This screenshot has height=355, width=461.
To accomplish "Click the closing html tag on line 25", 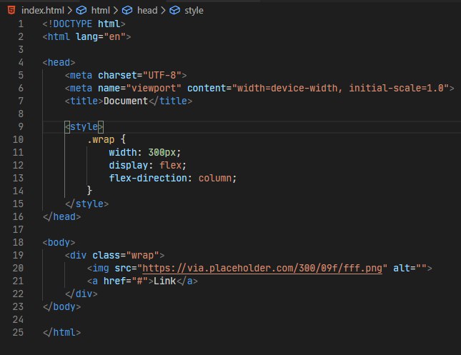I will [x=61, y=332].
